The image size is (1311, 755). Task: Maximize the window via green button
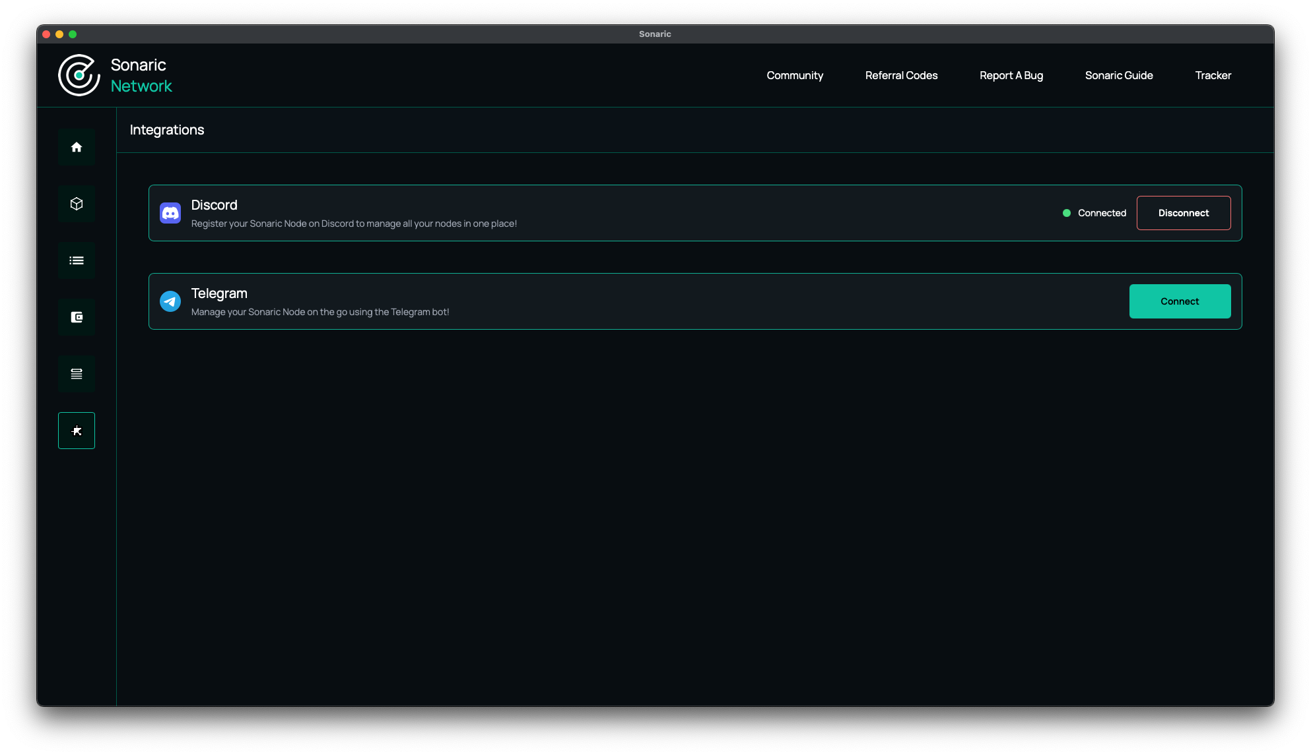point(73,34)
